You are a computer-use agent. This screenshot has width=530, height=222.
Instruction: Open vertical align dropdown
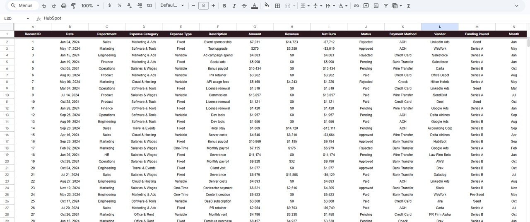[318, 6]
